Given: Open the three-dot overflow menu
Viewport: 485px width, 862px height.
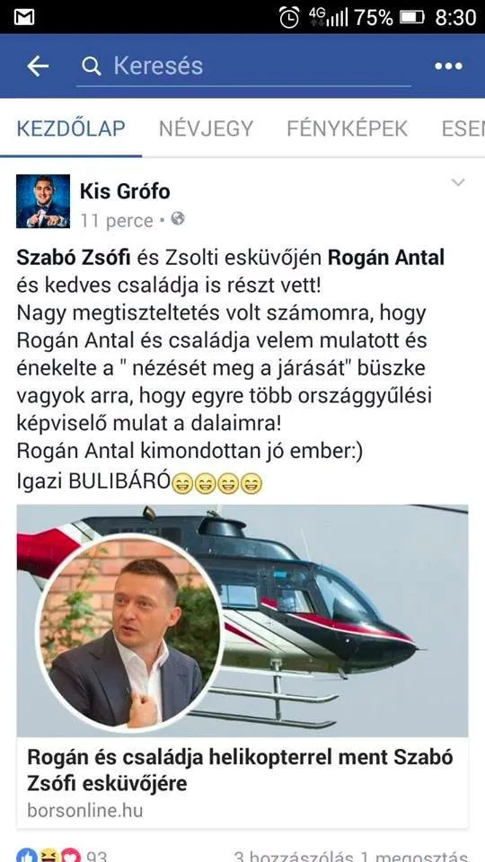Looking at the screenshot, I should [448, 66].
